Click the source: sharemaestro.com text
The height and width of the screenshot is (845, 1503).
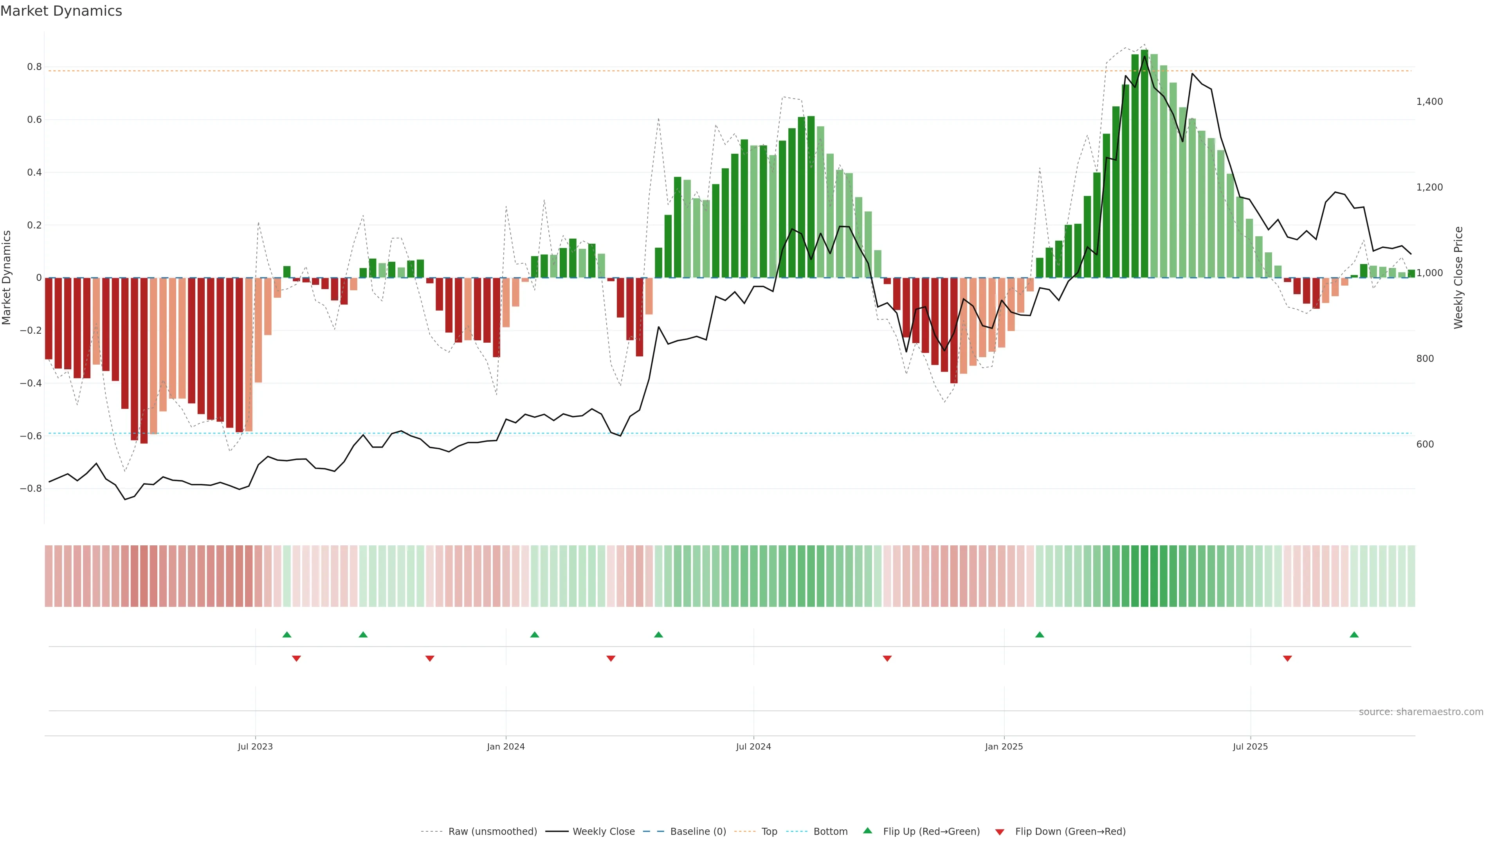pos(1421,712)
